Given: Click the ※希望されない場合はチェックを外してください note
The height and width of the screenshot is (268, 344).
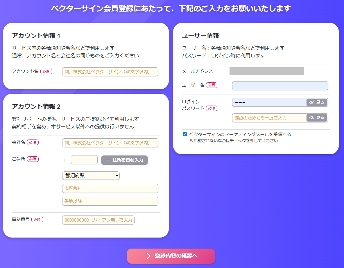Looking at the screenshot, I should 234,141.
